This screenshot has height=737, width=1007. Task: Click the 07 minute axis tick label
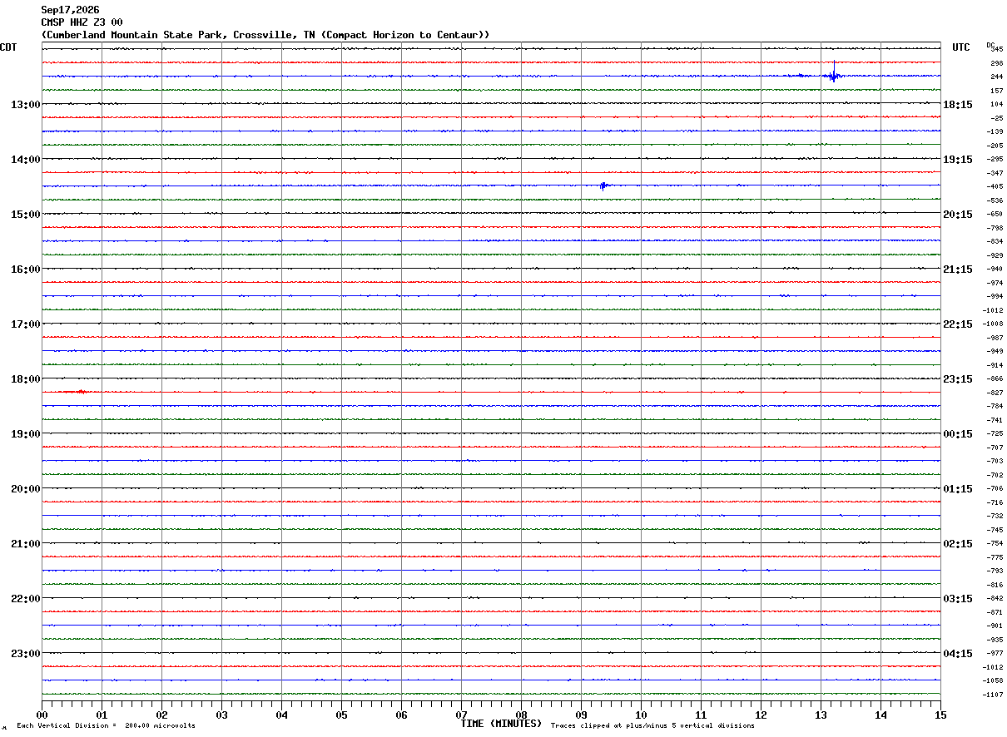461,715
